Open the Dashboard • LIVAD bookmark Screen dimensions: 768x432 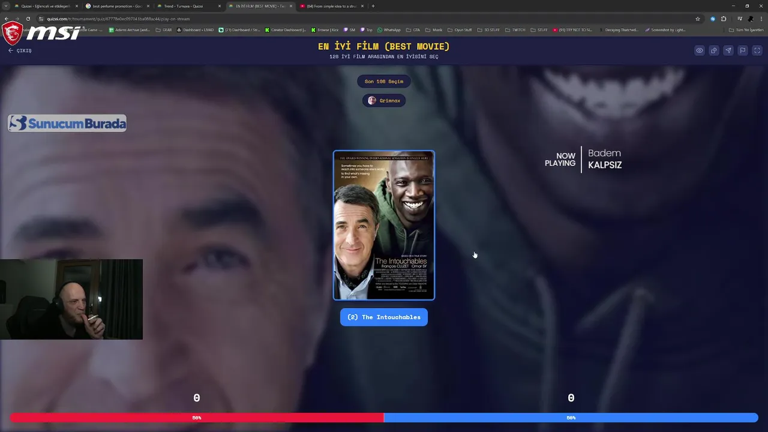coord(195,29)
